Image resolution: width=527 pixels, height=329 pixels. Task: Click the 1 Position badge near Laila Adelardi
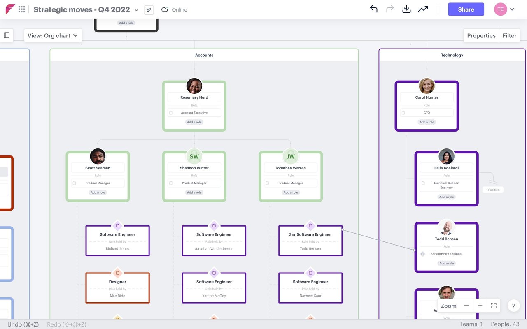point(492,190)
